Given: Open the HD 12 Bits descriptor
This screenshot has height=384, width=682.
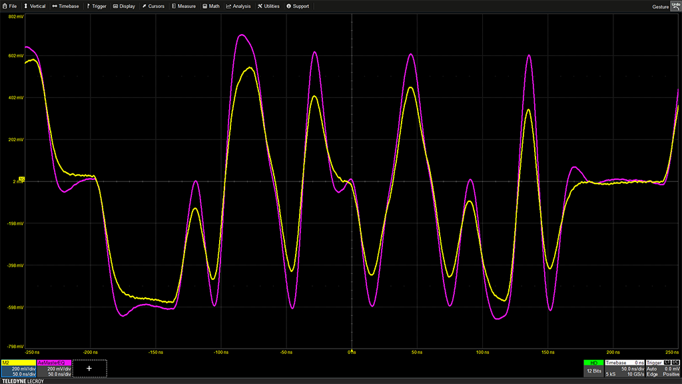Looking at the screenshot, I should coord(592,368).
